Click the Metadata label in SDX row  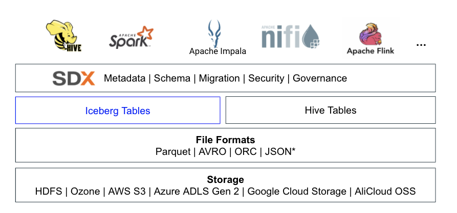[x=125, y=78]
